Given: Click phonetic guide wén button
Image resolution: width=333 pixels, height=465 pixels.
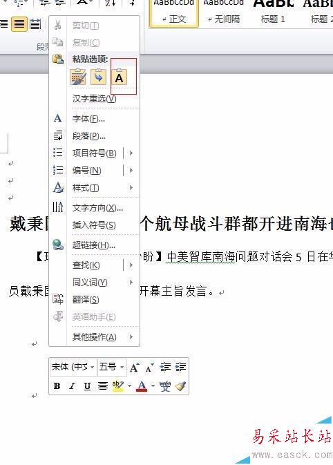Looking at the screenshot, I should pos(165,386).
